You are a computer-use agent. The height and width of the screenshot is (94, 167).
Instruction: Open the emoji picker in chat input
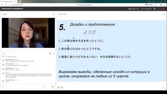pos(53,87)
